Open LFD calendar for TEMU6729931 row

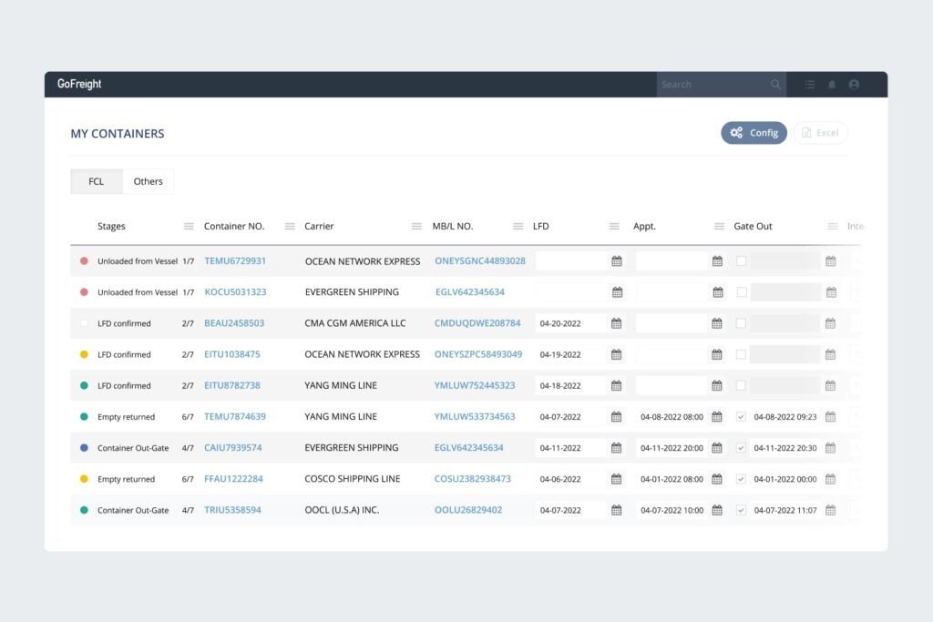tap(617, 261)
